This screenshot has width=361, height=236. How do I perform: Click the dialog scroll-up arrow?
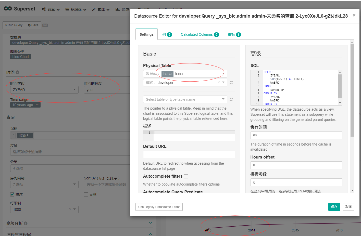[352, 42]
